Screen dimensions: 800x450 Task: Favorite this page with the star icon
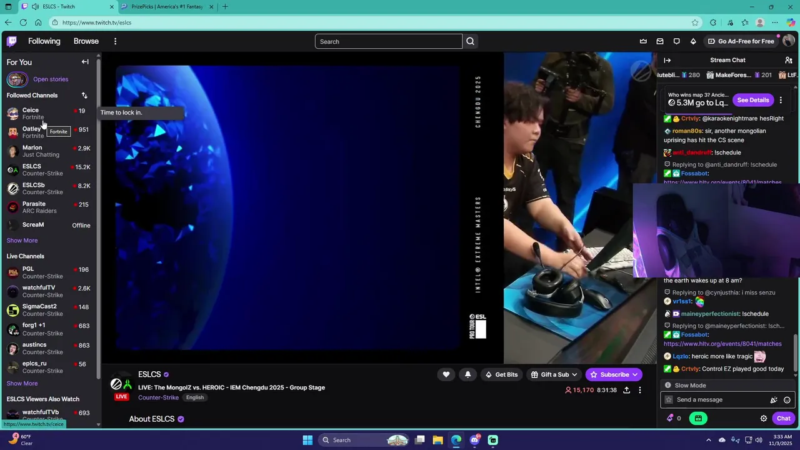pos(695,22)
